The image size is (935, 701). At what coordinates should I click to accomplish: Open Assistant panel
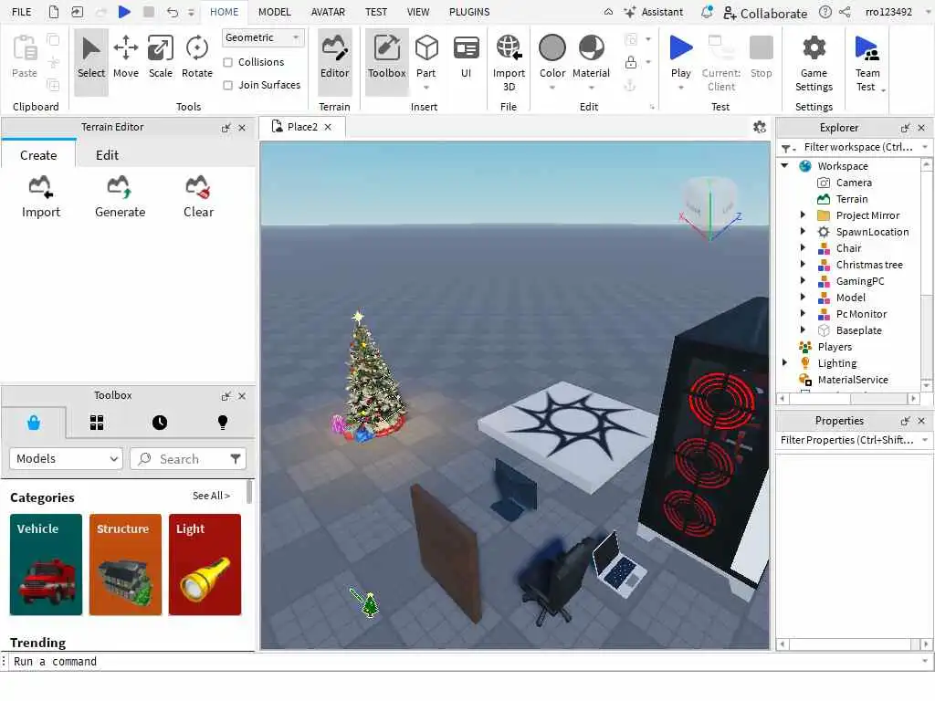[x=654, y=12]
